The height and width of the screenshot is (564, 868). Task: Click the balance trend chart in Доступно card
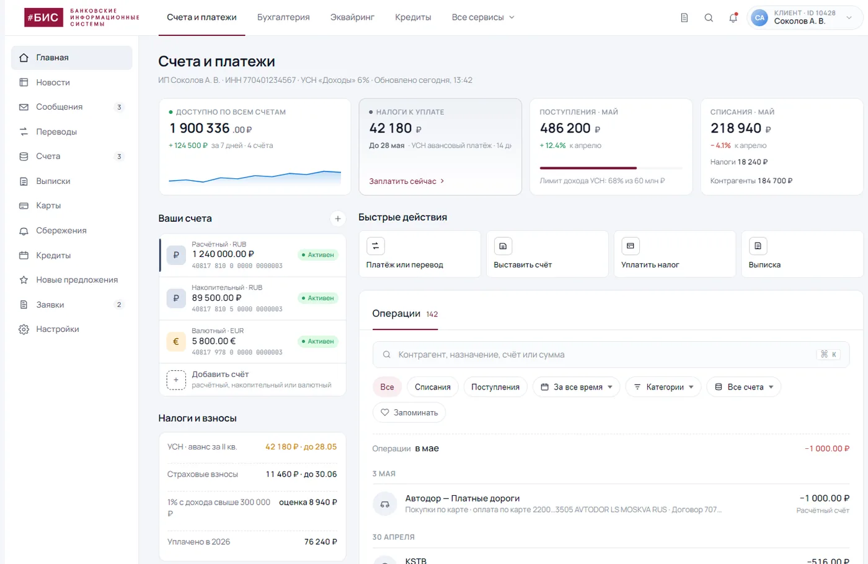coord(255,176)
